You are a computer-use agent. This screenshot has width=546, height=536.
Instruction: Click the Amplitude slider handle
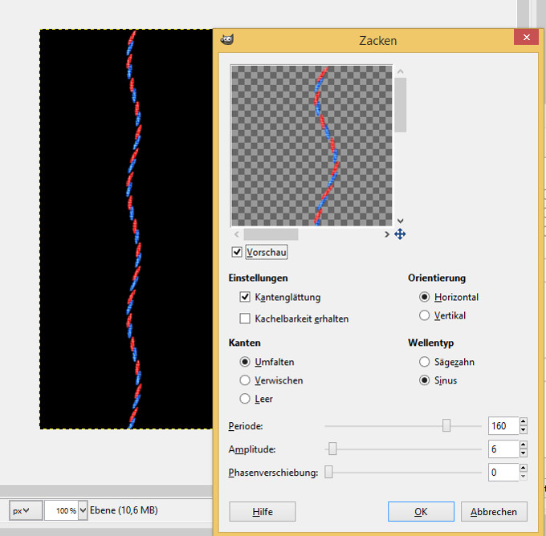pyautogui.click(x=332, y=449)
